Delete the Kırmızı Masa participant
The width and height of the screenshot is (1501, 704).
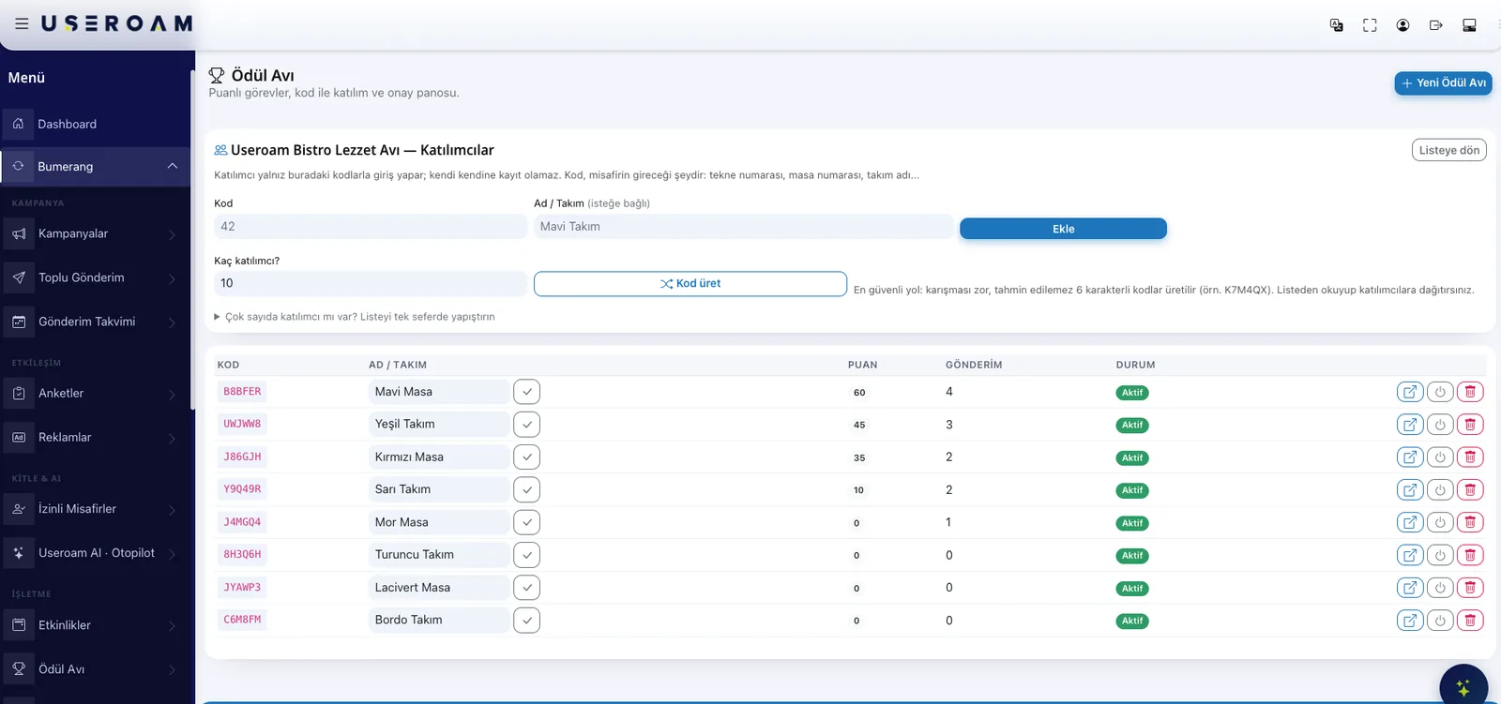1470,457
